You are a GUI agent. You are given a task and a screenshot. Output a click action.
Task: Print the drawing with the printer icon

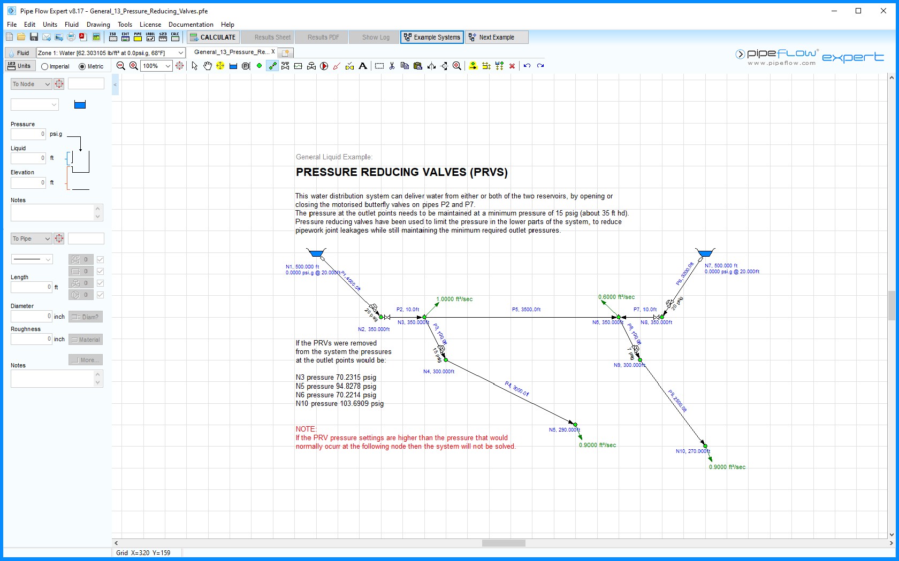point(71,37)
